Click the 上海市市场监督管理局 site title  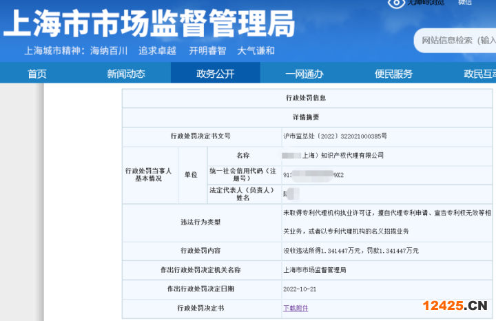149,23
